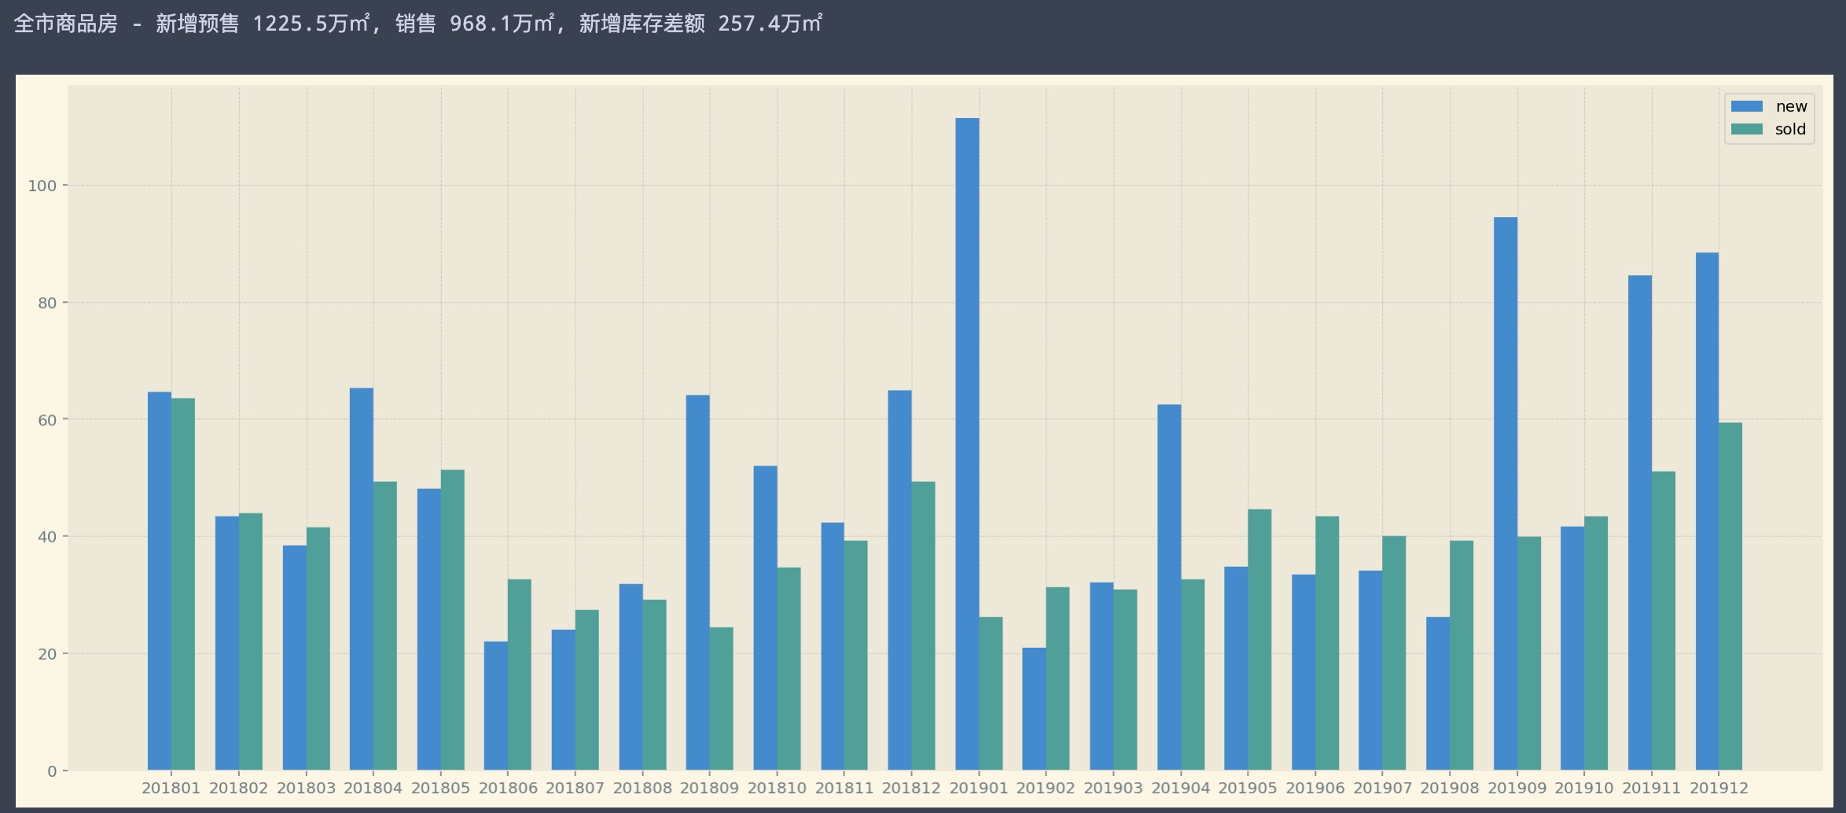Click the blue 'new' legend color swatch

coord(1746,106)
